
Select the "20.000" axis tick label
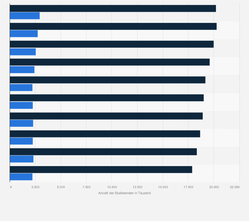214,187
